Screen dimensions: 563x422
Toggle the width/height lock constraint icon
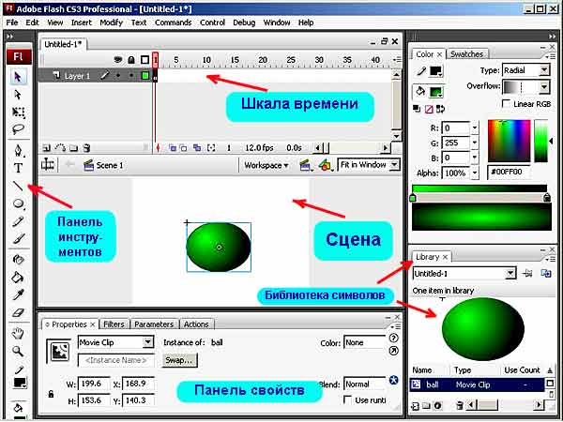pyautogui.click(x=51, y=394)
